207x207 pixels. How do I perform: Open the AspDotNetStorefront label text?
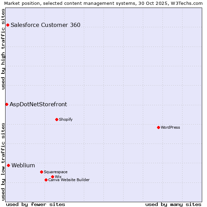click(38, 104)
